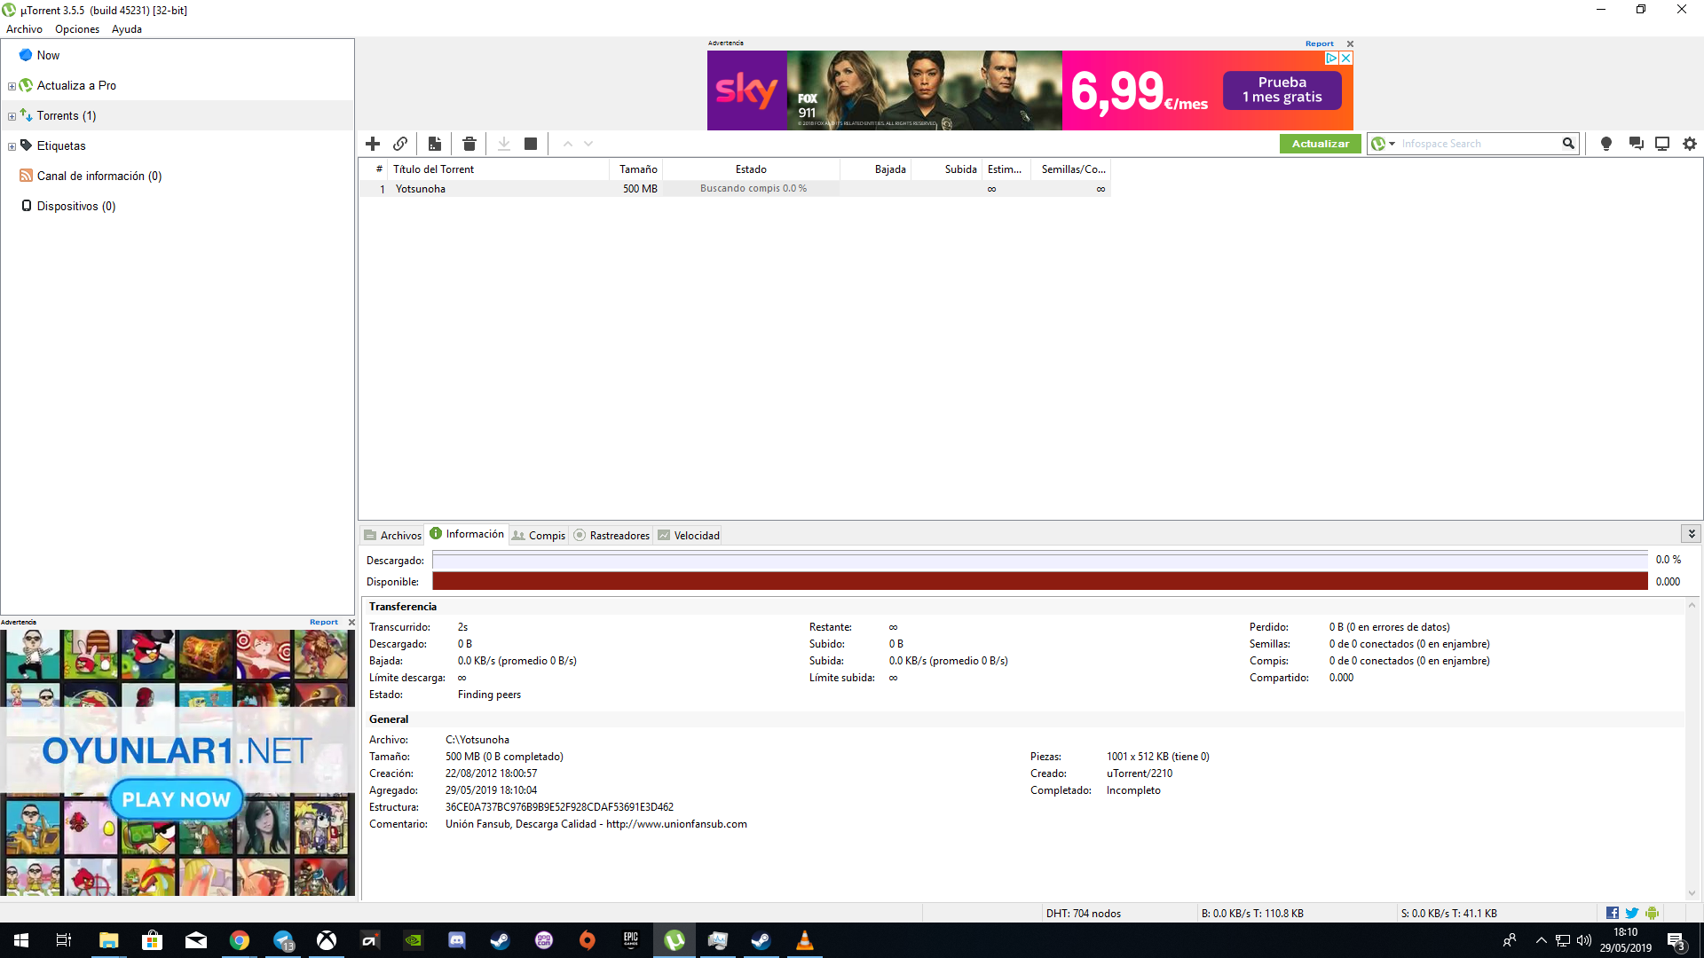Click the Facebook share icon
This screenshot has width=1704, height=958.
pyautogui.click(x=1613, y=913)
